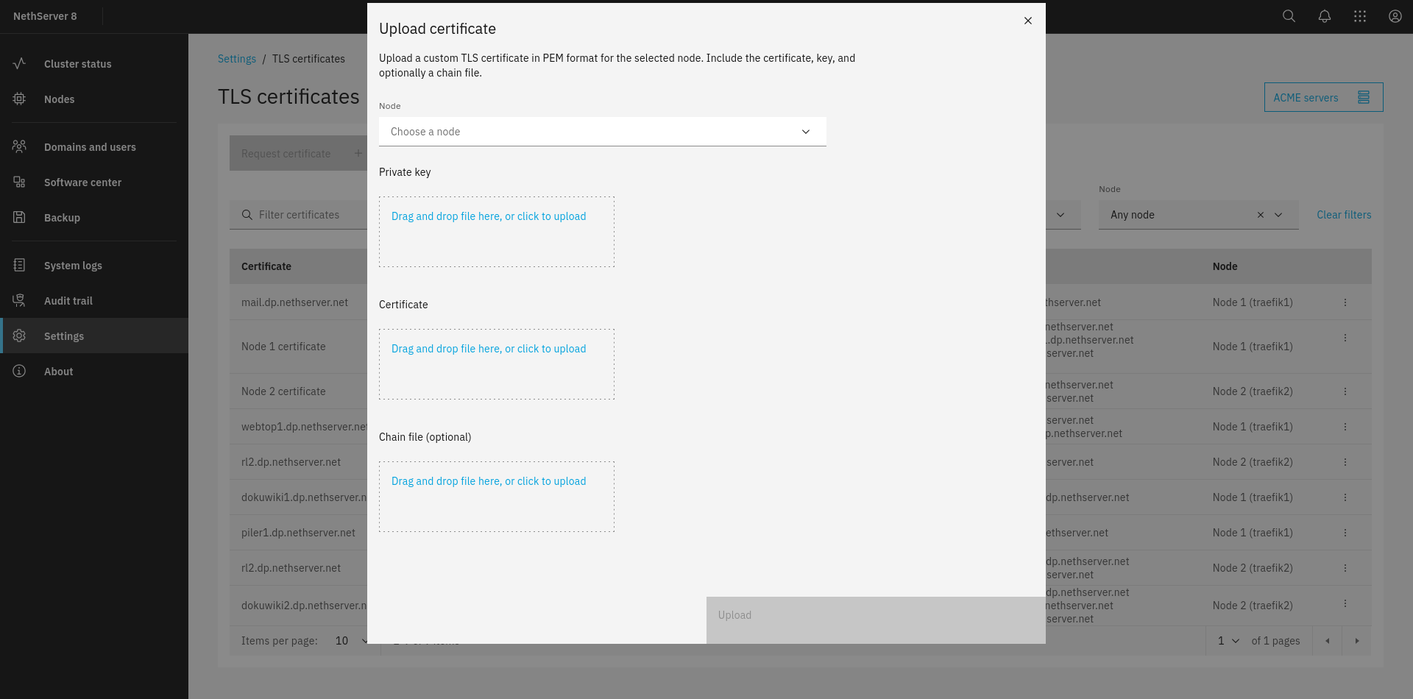Open Audit trail from sidebar
Viewport: 1413px width, 699px height.
pyautogui.click(x=68, y=301)
